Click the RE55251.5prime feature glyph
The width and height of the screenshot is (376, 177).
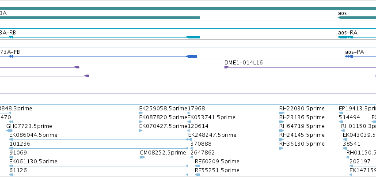click(x=197, y=175)
